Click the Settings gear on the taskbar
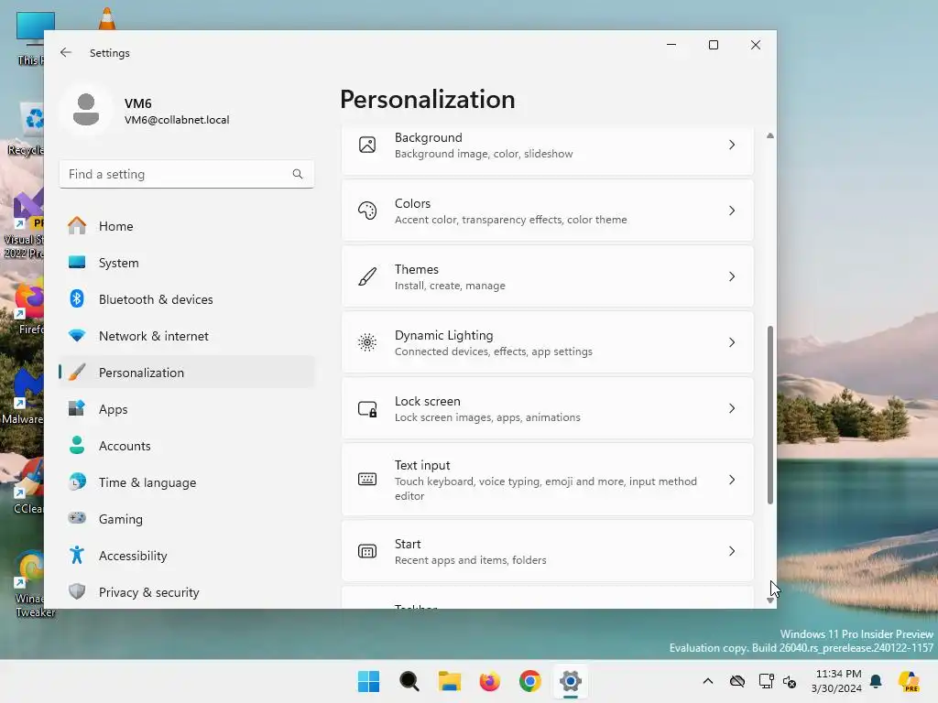Screen dimensions: 938x703 coord(570,681)
